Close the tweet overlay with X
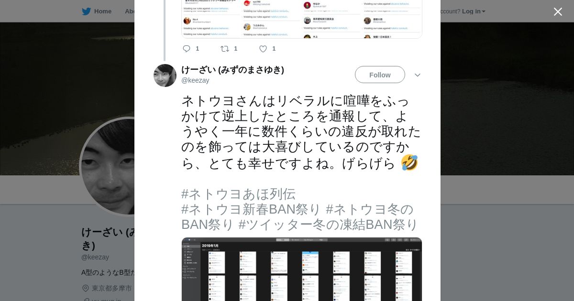This screenshot has width=574, height=301. (x=558, y=11)
